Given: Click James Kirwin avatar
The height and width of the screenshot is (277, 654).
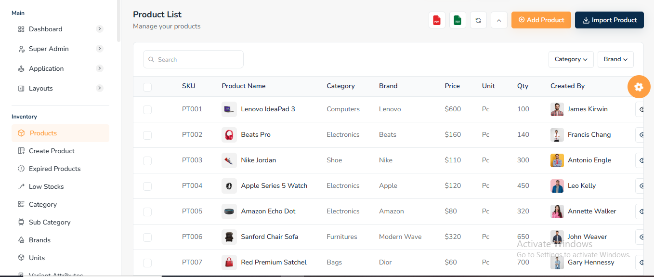Looking at the screenshot, I should click(x=557, y=109).
